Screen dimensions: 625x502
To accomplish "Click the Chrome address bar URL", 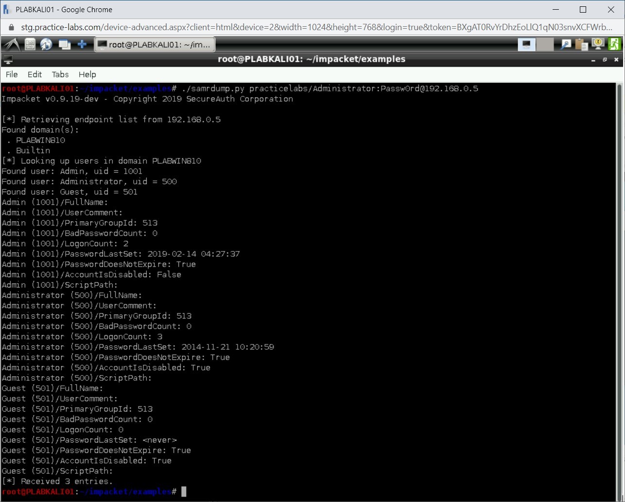I will point(316,27).
